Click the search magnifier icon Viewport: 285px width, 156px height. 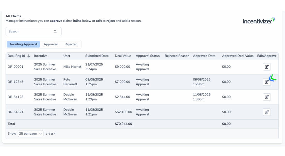point(55,32)
